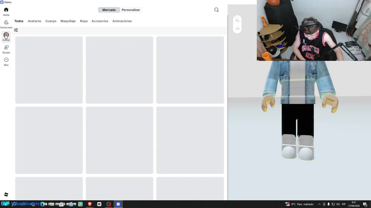Image resolution: width=371 pixels, height=208 pixels.
Task: Select the Todos category
Action: click(19, 21)
